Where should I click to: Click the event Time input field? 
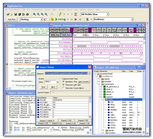(x=50, y=82)
